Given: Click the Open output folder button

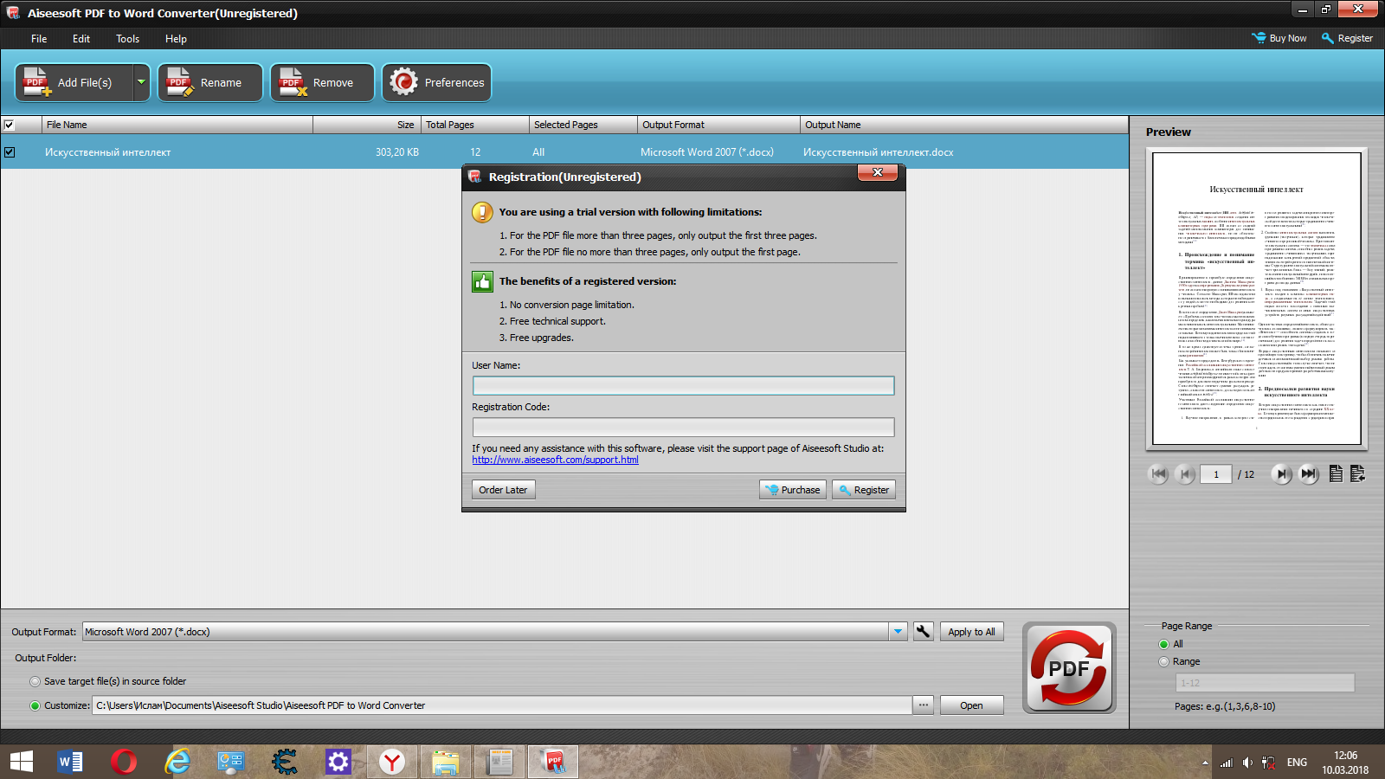Looking at the screenshot, I should pyautogui.click(x=971, y=705).
